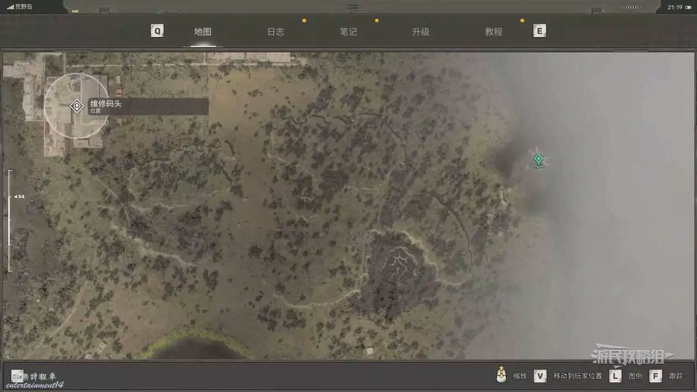
Task: Click the Q key previous-tab icon
Action: pyautogui.click(x=157, y=31)
